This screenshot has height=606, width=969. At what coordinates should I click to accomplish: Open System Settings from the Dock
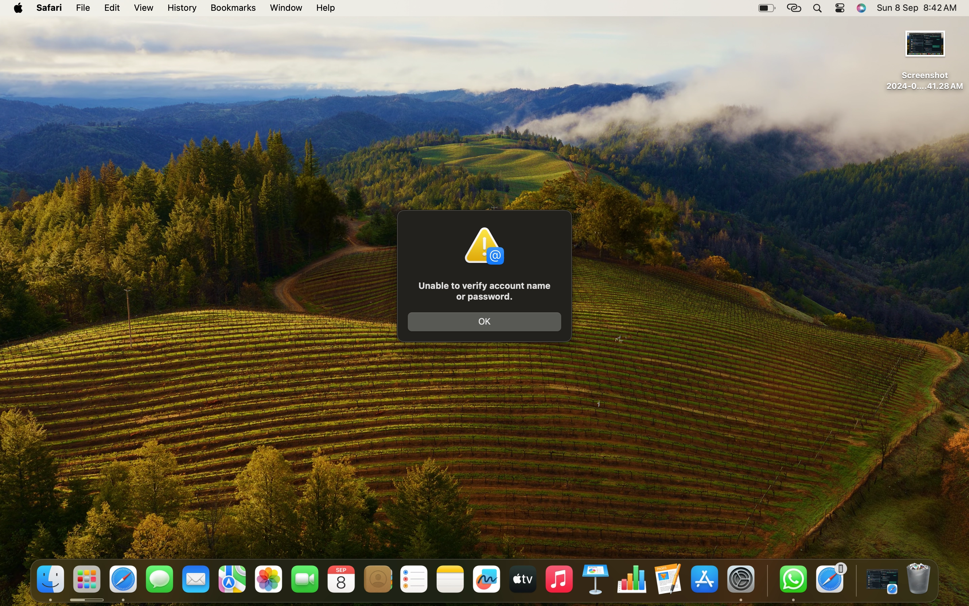tap(741, 579)
